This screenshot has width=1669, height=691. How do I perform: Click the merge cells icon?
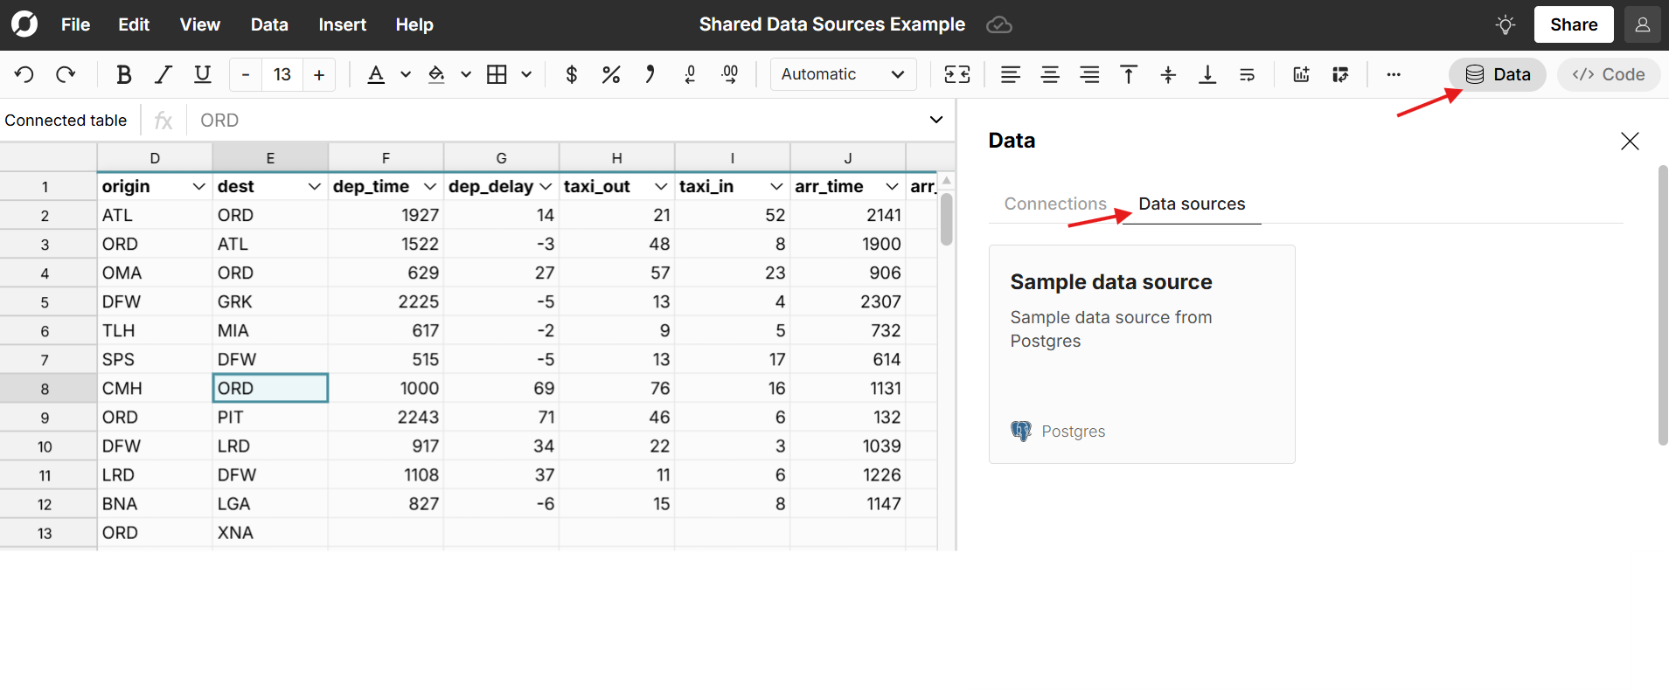tap(956, 74)
